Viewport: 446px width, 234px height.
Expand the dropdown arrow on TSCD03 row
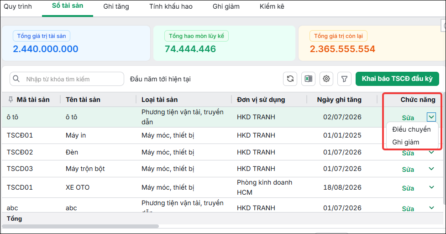(431, 169)
